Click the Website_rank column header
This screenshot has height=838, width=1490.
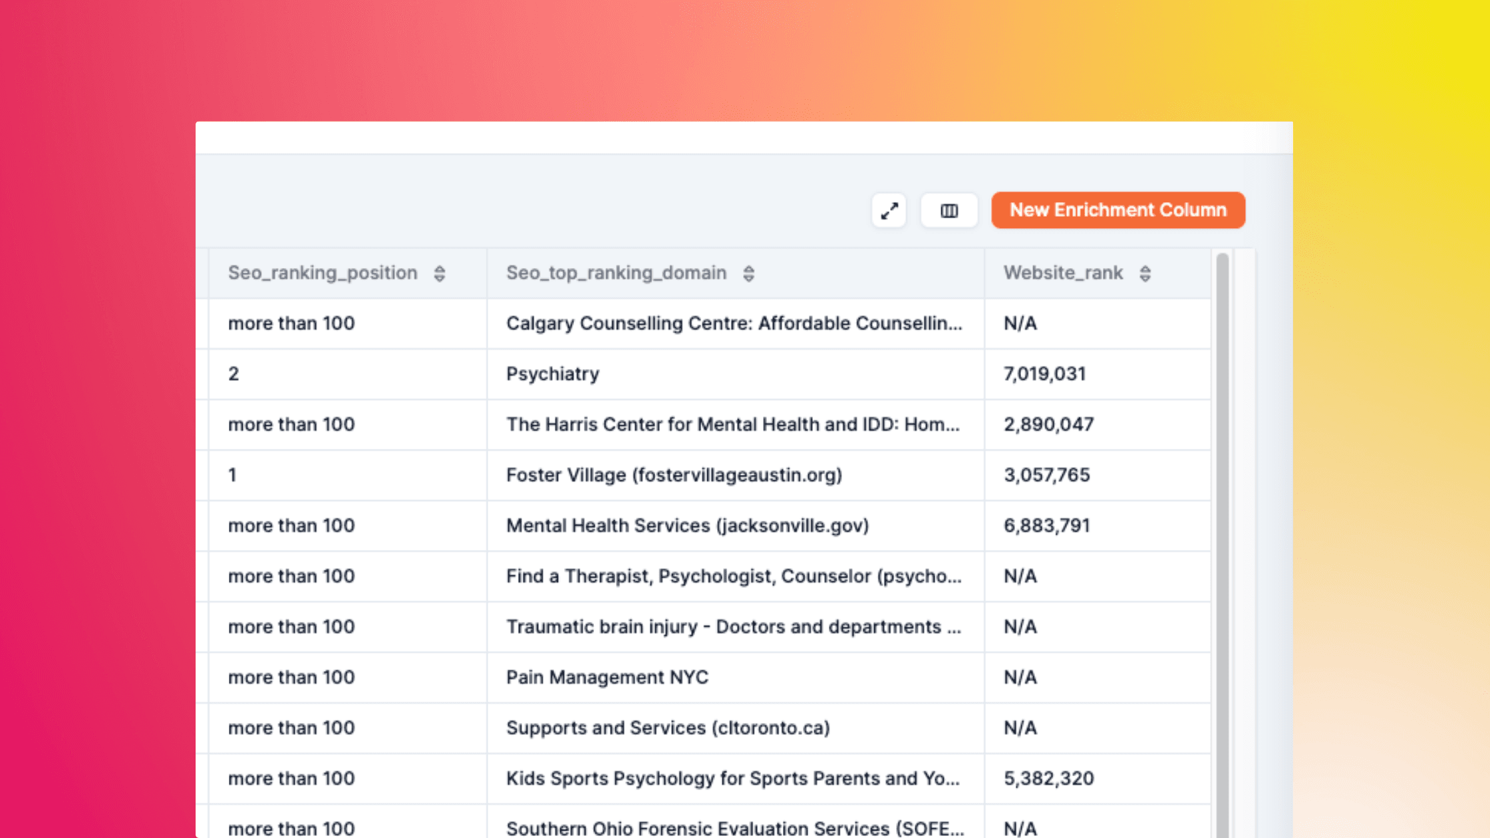point(1063,273)
